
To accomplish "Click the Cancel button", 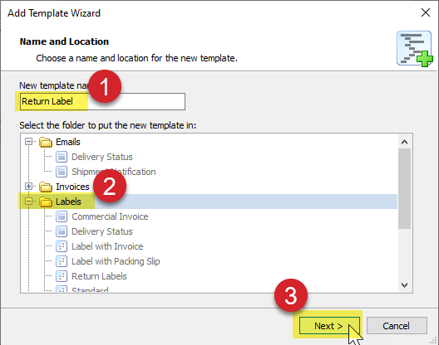I will (397, 326).
